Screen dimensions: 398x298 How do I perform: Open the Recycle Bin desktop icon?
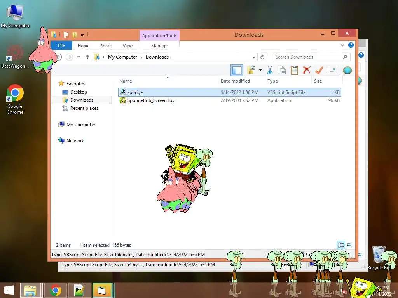[379, 258]
